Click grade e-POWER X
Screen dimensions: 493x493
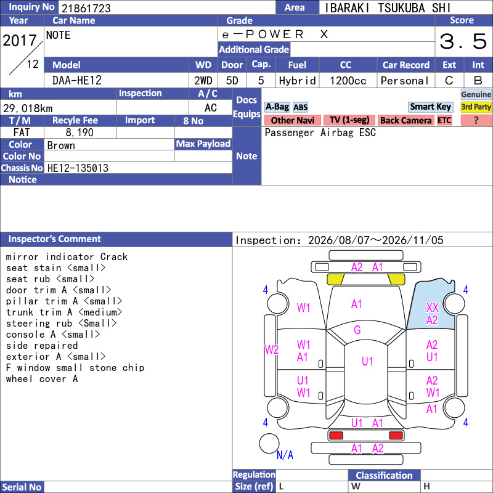coord(275,35)
